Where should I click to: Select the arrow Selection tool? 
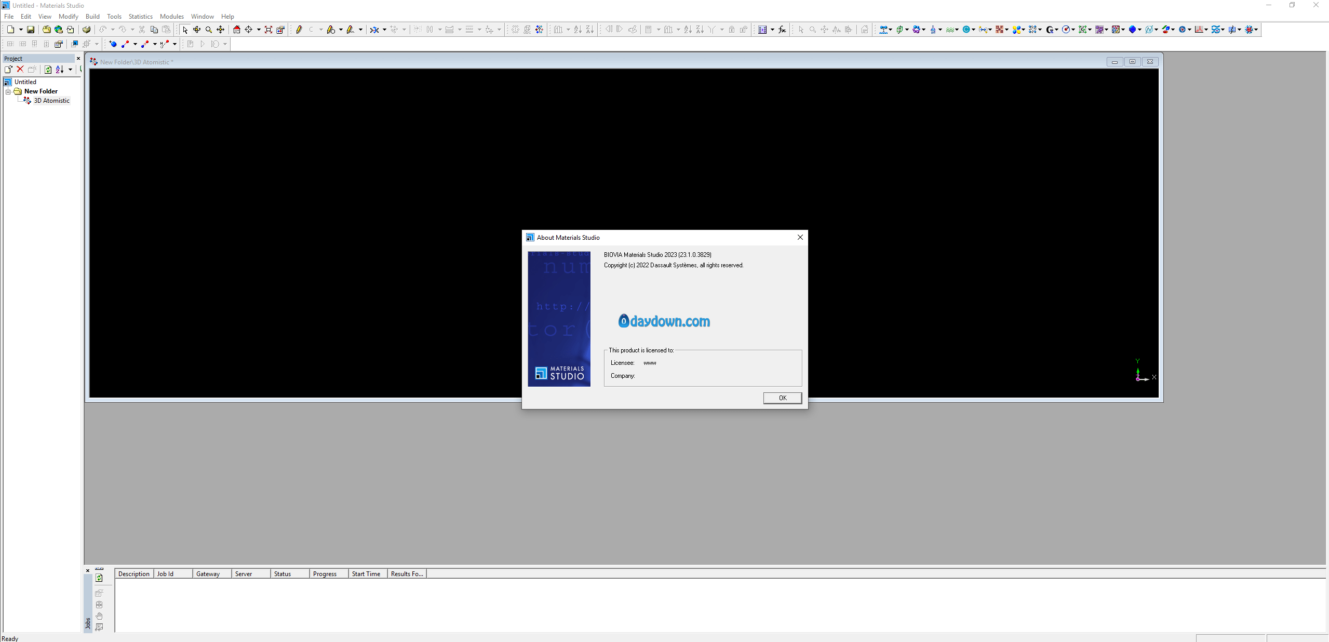[185, 30]
